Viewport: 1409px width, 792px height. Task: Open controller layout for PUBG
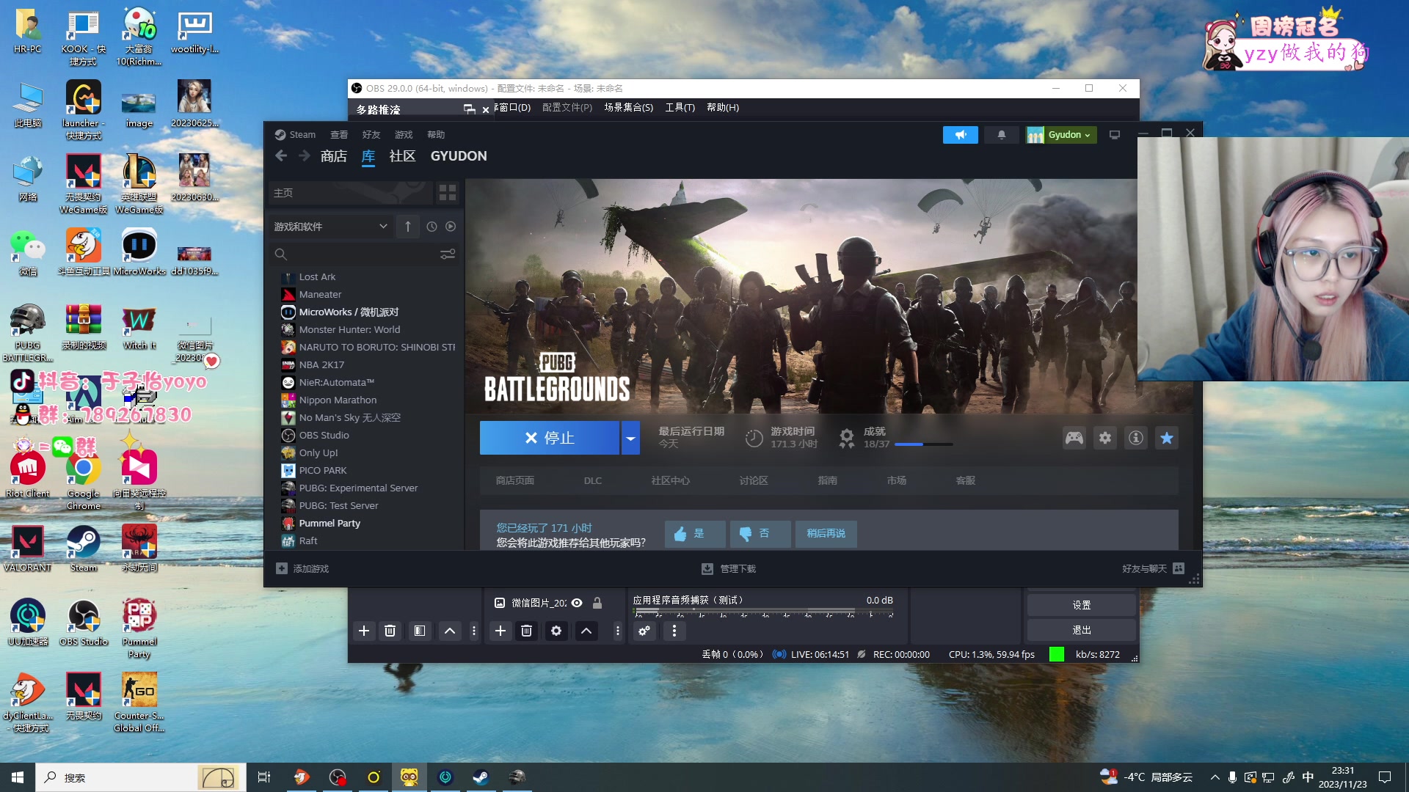[x=1074, y=438]
